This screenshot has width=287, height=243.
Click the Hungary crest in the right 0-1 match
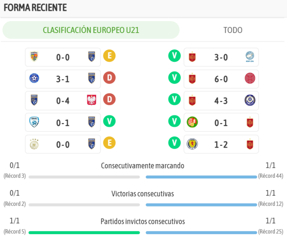pyautogui.click(x=193, y=122)
